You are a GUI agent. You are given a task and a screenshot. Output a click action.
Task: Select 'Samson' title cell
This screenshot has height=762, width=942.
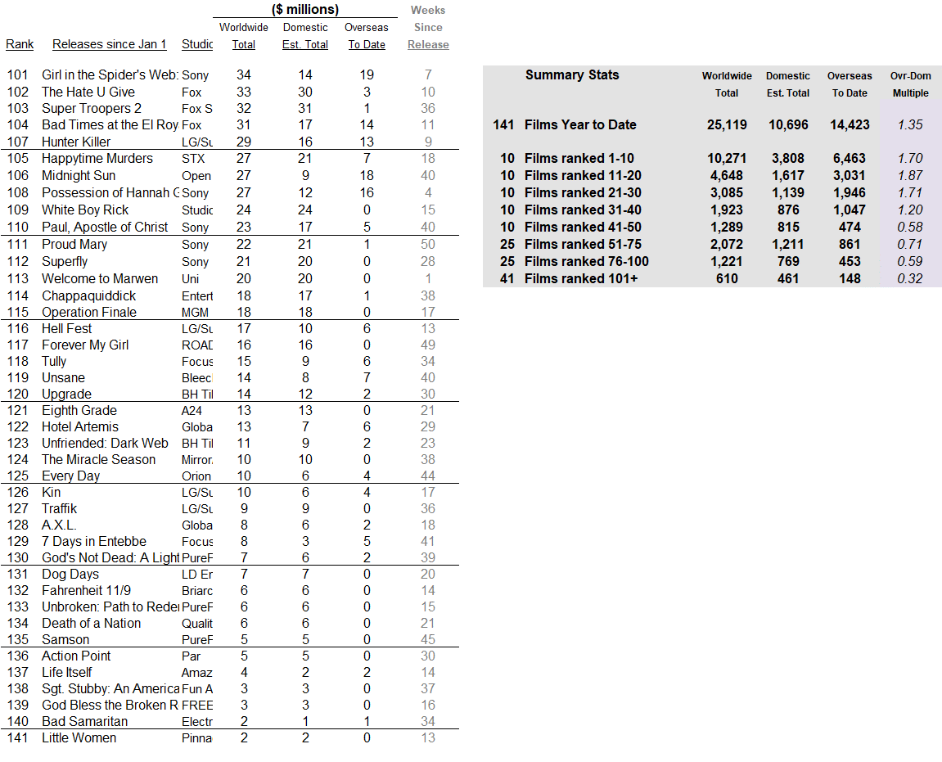click(x=65, y=640)
